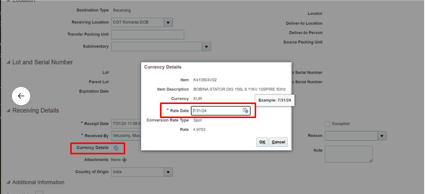
Task: Collapse the Lot and Serial Number section
Action: pyautogui.click(x=8, y=62)
